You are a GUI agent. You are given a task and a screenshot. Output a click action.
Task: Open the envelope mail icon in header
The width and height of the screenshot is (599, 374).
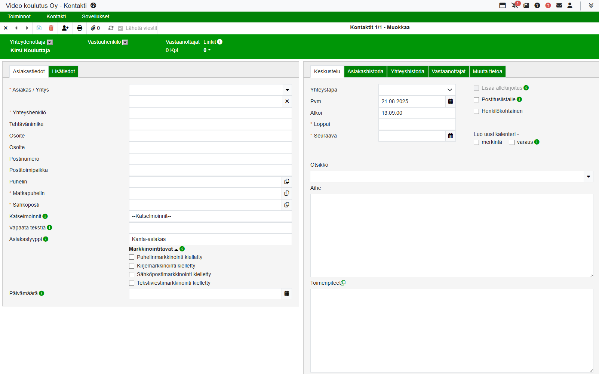coord(559,6)
